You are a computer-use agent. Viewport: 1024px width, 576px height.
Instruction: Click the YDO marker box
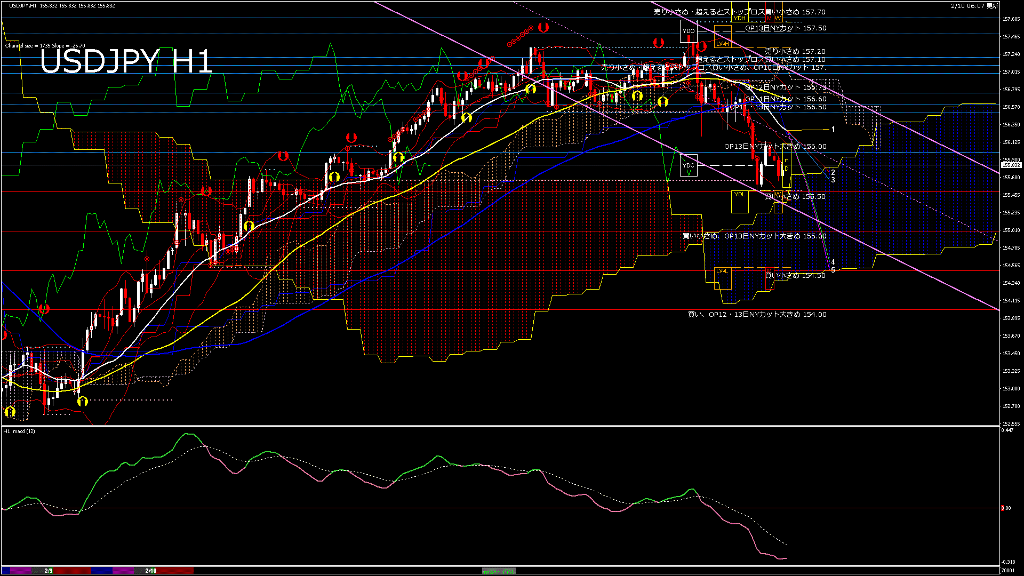coord(689,31)
